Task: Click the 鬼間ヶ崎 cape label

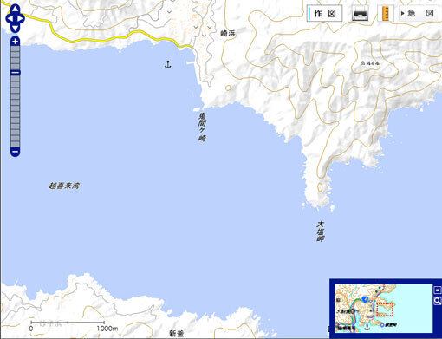Action: [x=202, y=127]
